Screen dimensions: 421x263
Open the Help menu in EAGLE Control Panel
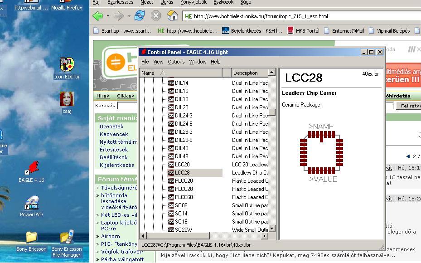click(215, 62)
